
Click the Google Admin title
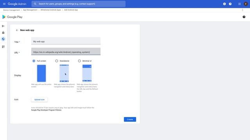pyautogui.click(x=17, y=4)
